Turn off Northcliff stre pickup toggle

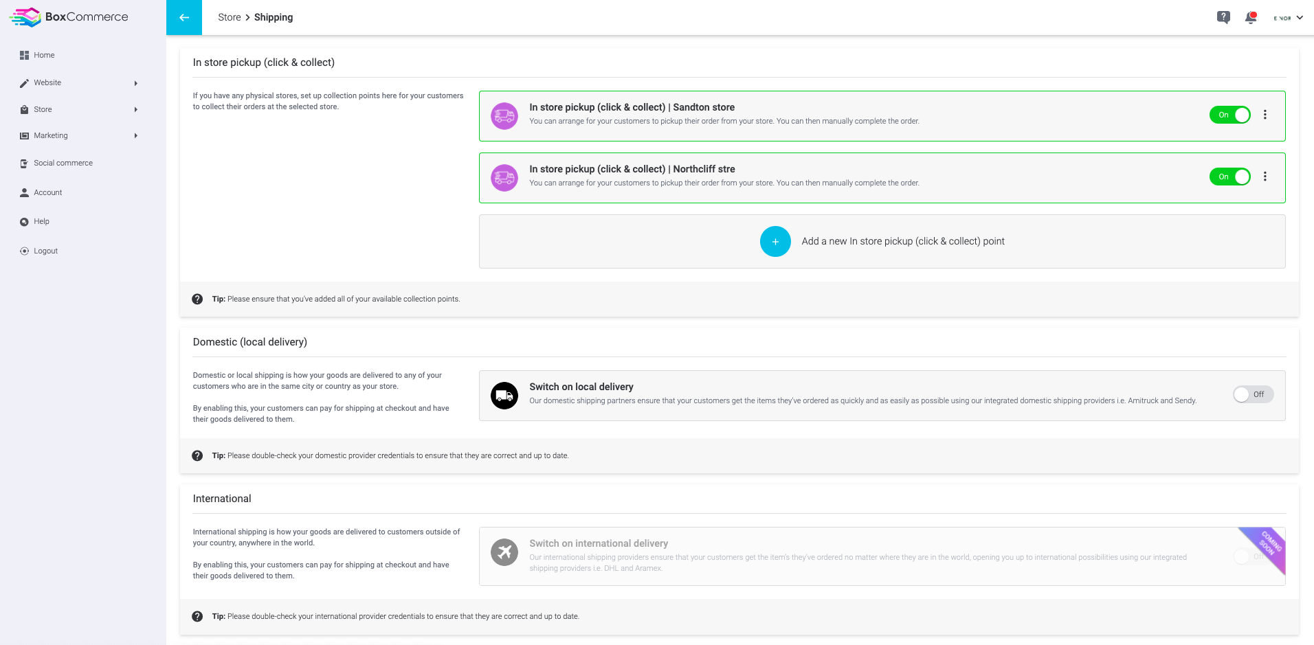coord(1230,177)
